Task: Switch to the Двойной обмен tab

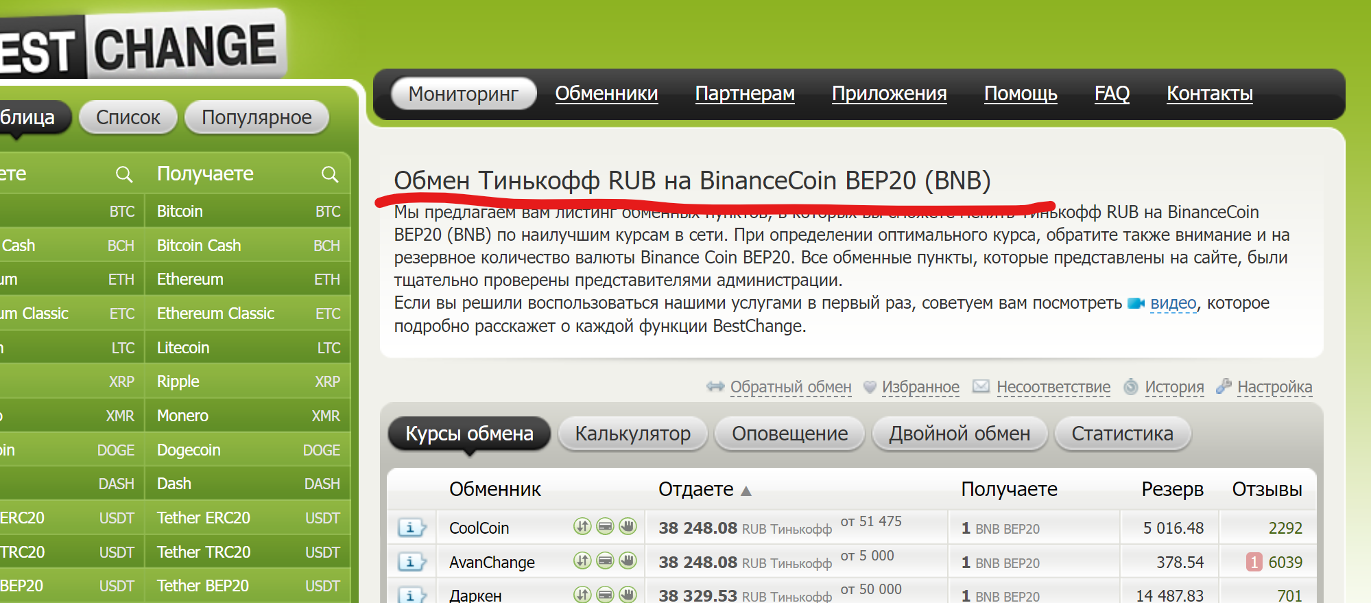Action: (959, 434)
